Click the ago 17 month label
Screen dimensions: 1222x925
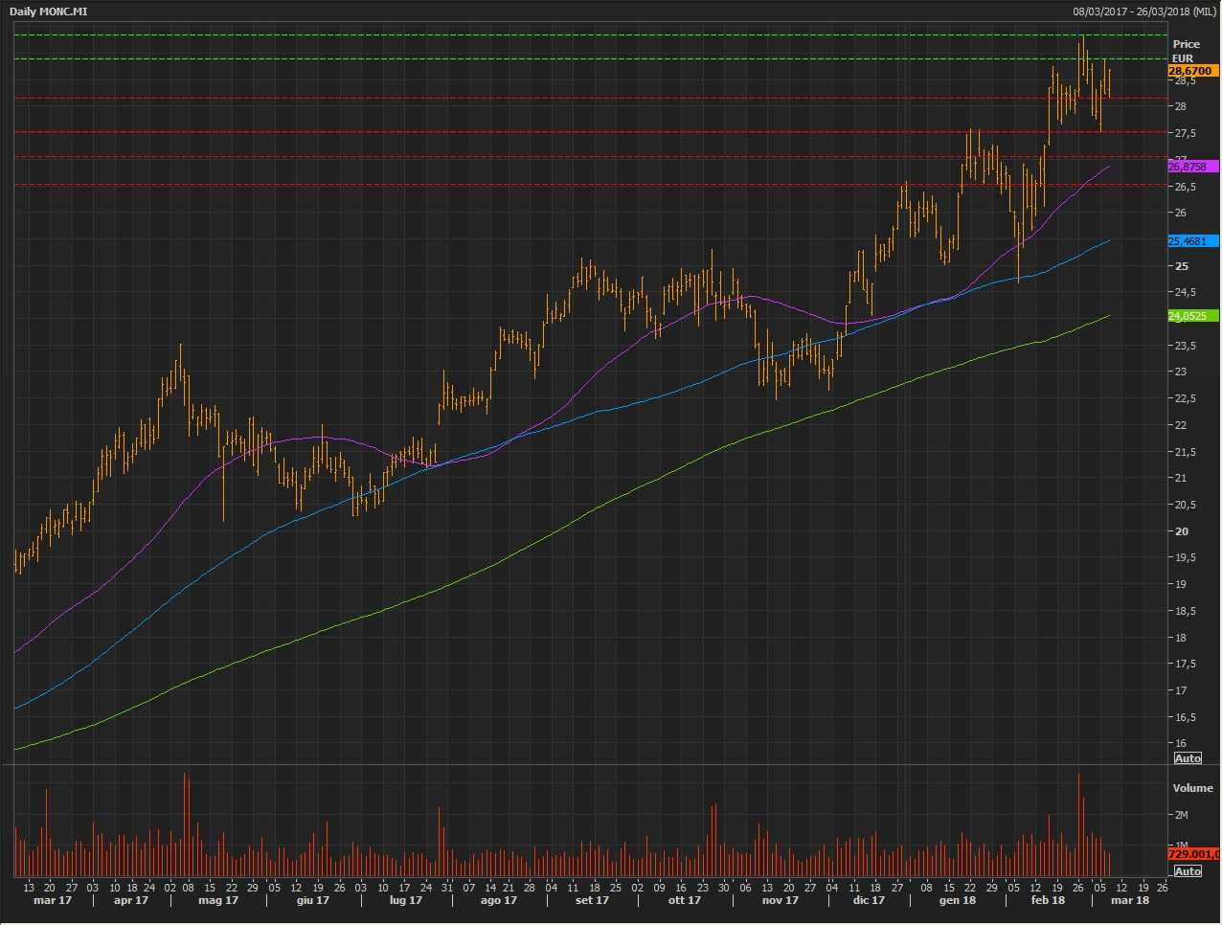pos(498,900)
